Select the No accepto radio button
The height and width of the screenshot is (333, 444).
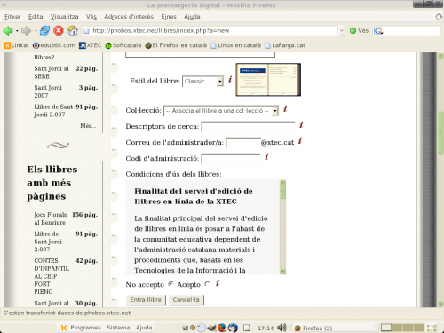coord(170,284)
